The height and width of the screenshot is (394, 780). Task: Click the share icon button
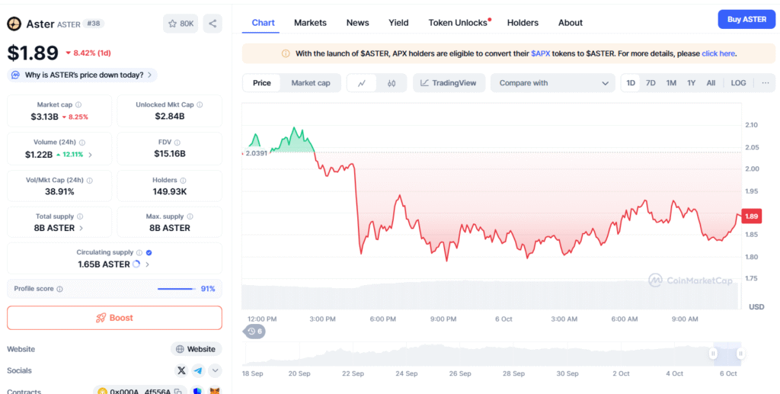coord(213,24)
